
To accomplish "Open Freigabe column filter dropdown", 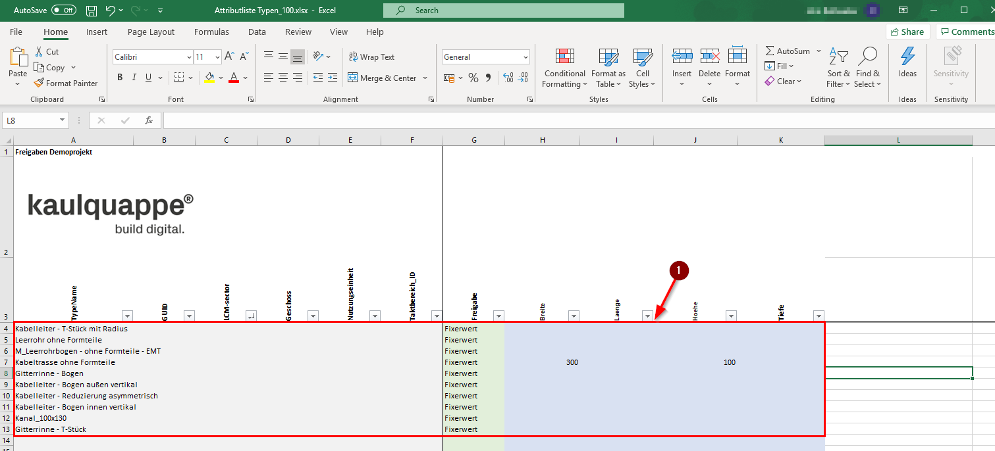I will (x=498, y=316).
